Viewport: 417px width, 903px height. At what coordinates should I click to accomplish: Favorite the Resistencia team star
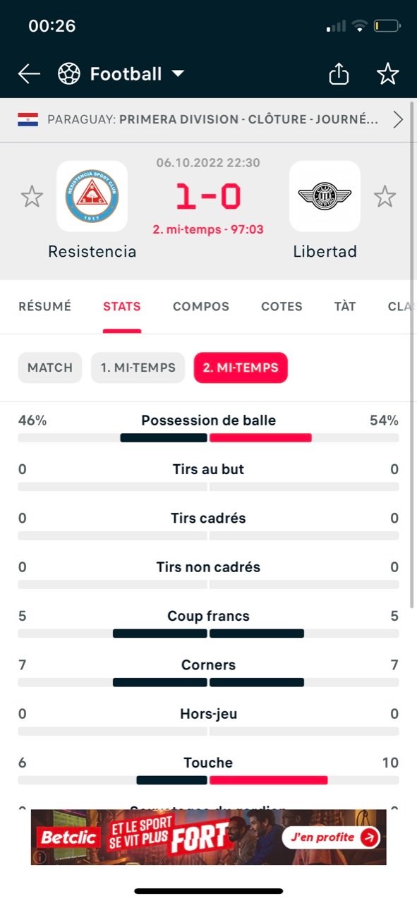tap(32, 196)
